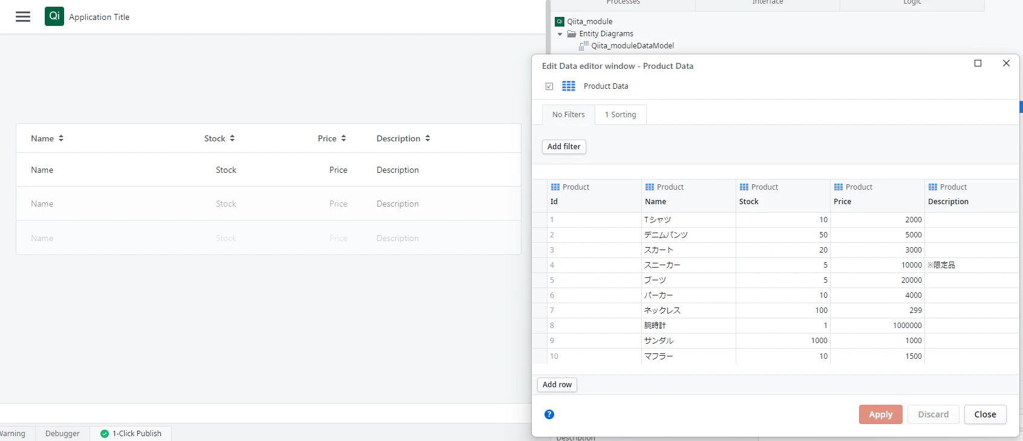Image resolution: width=1023 pixels, height=441 pixels.
Task: Toggle the Product Data checkbox
Action: 549,86
